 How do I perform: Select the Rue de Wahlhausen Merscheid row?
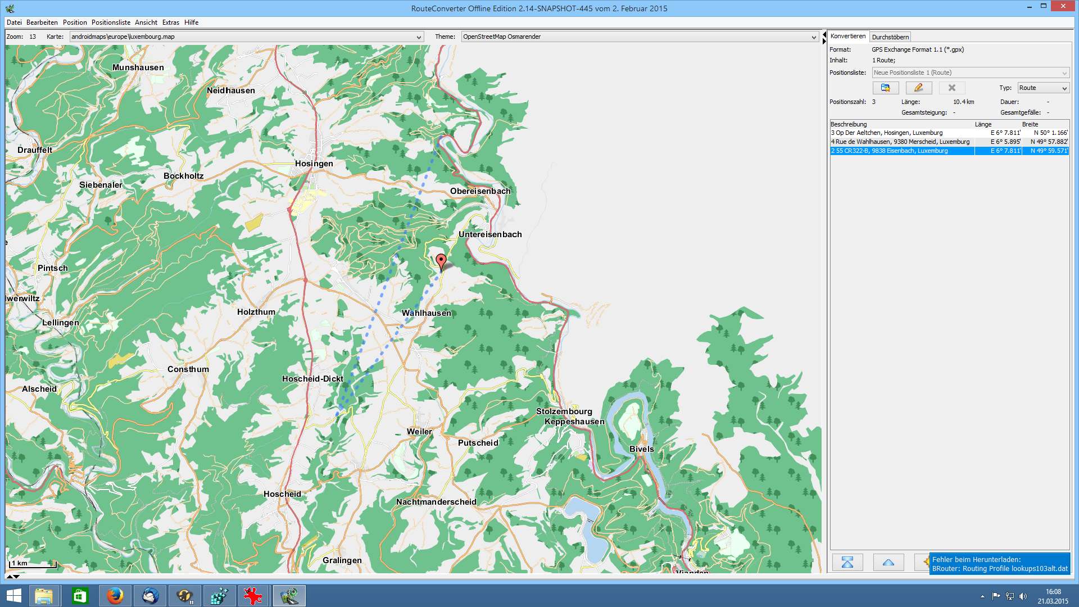(x=902, y=142)
